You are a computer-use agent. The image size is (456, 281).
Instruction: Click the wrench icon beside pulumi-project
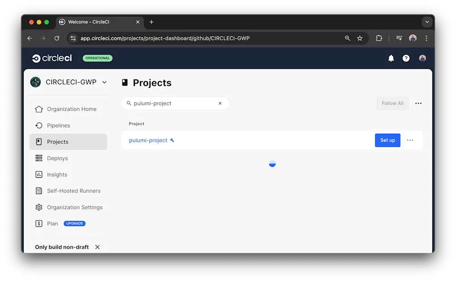click(x=172, y=140)
